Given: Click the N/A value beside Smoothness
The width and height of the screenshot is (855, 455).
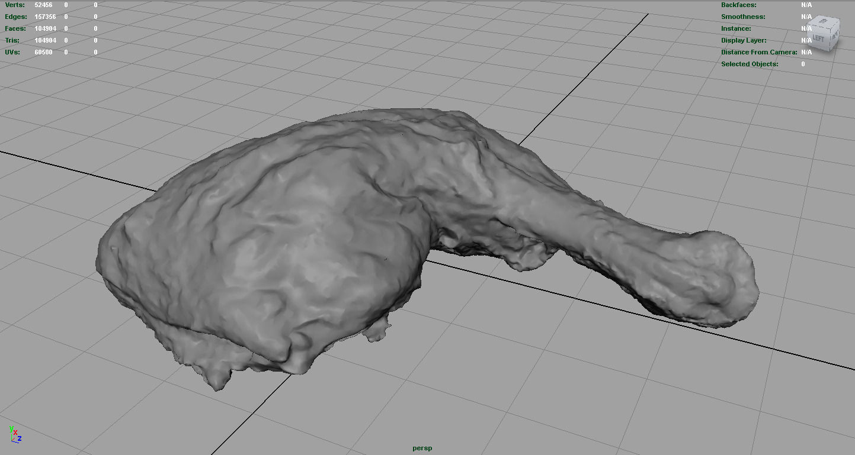Looking at the screenshot, I should click(806, 17).
